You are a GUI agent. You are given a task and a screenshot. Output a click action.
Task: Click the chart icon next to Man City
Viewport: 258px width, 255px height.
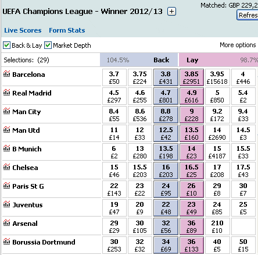(6, 111)
